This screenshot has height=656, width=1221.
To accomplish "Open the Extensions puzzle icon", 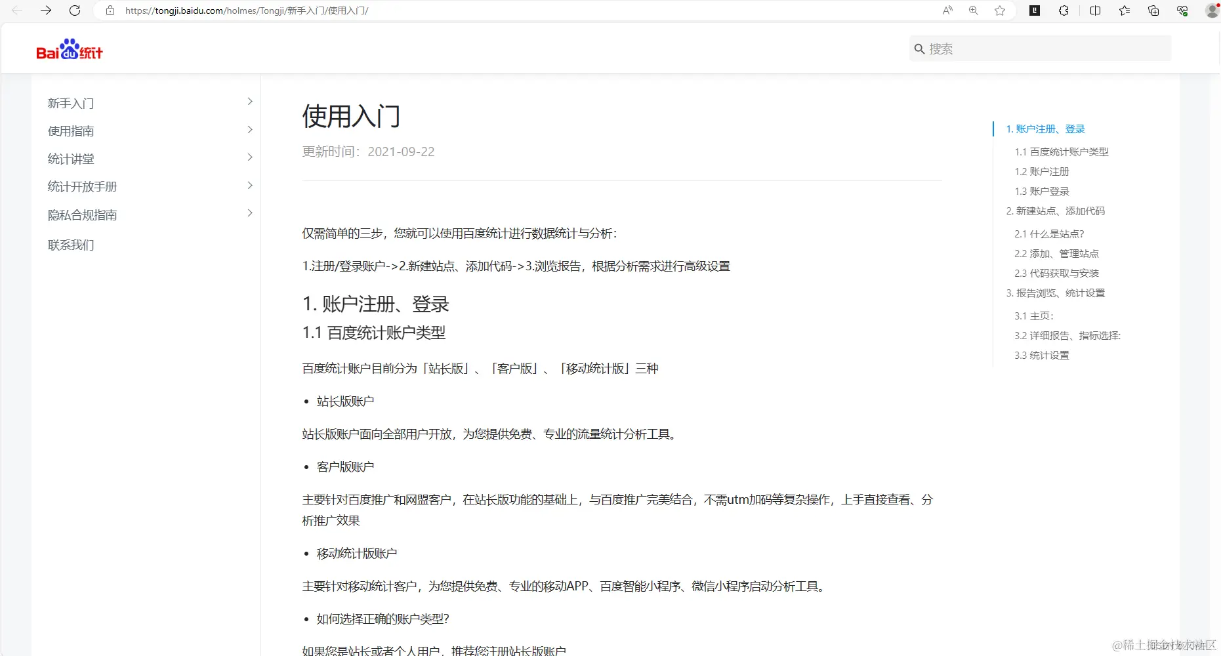I will [x=1063, y=10].
